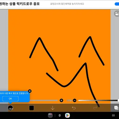The height and width of the screenshot is (119, 119).
Task: Open the lucky draw ad headline
Action: pos(20,4)
